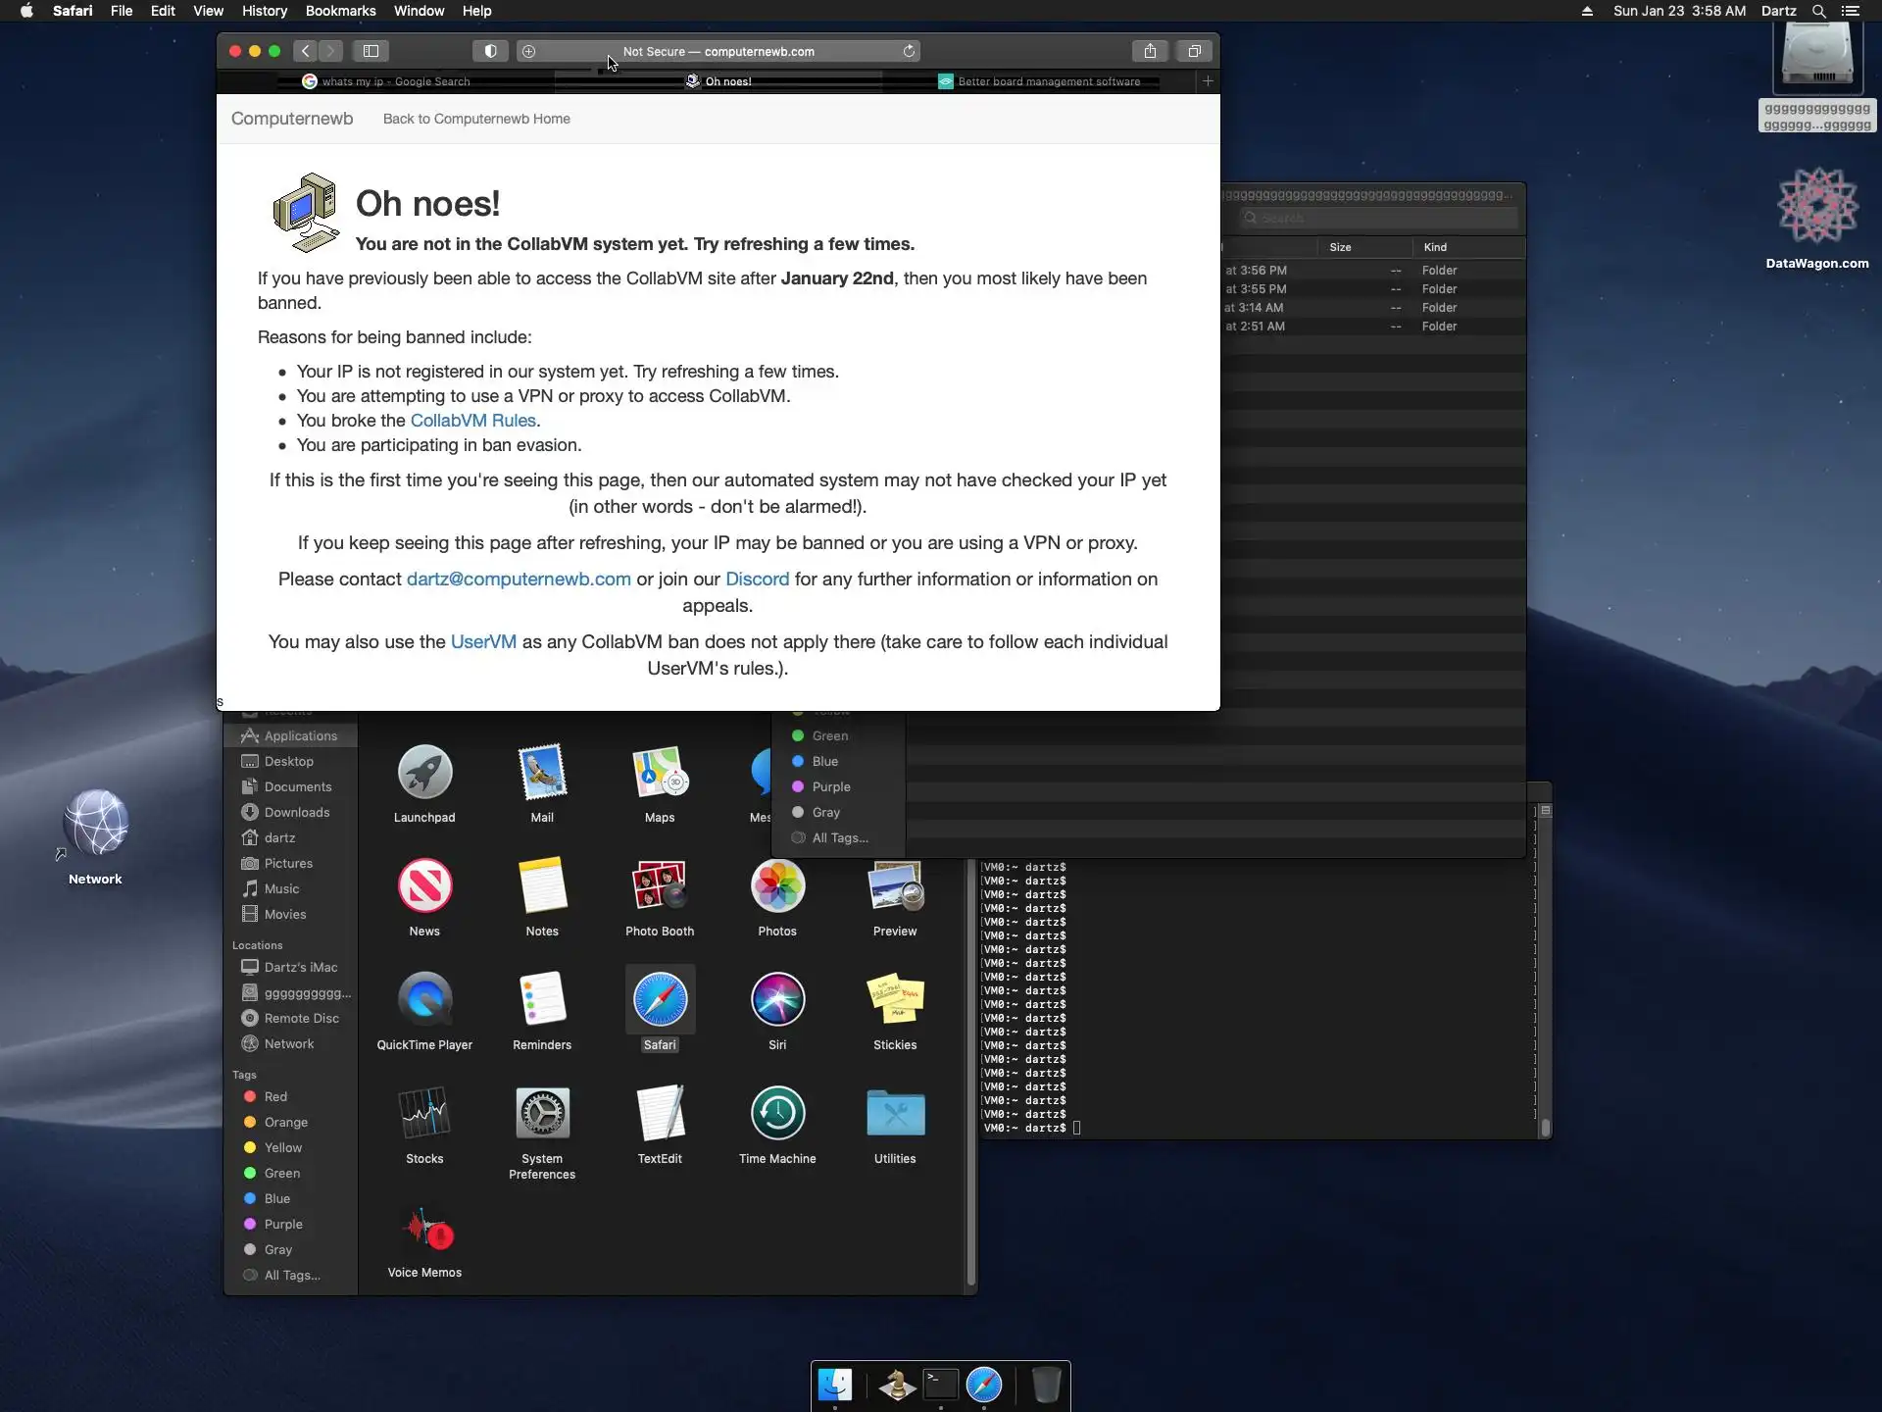Open the Time Machine app icon
Viewport: 1882px width, 1412px height.
pos(777,1113)
